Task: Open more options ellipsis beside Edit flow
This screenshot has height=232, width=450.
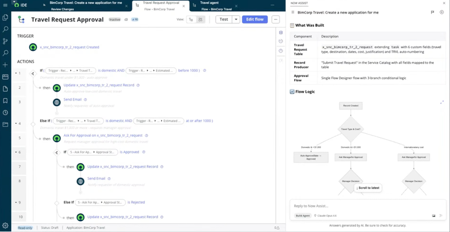Action: 275,19
